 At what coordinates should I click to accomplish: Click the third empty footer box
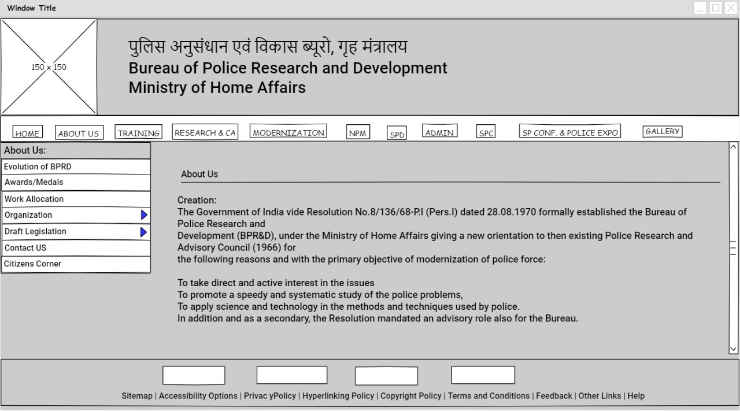(x=386, y=376)
